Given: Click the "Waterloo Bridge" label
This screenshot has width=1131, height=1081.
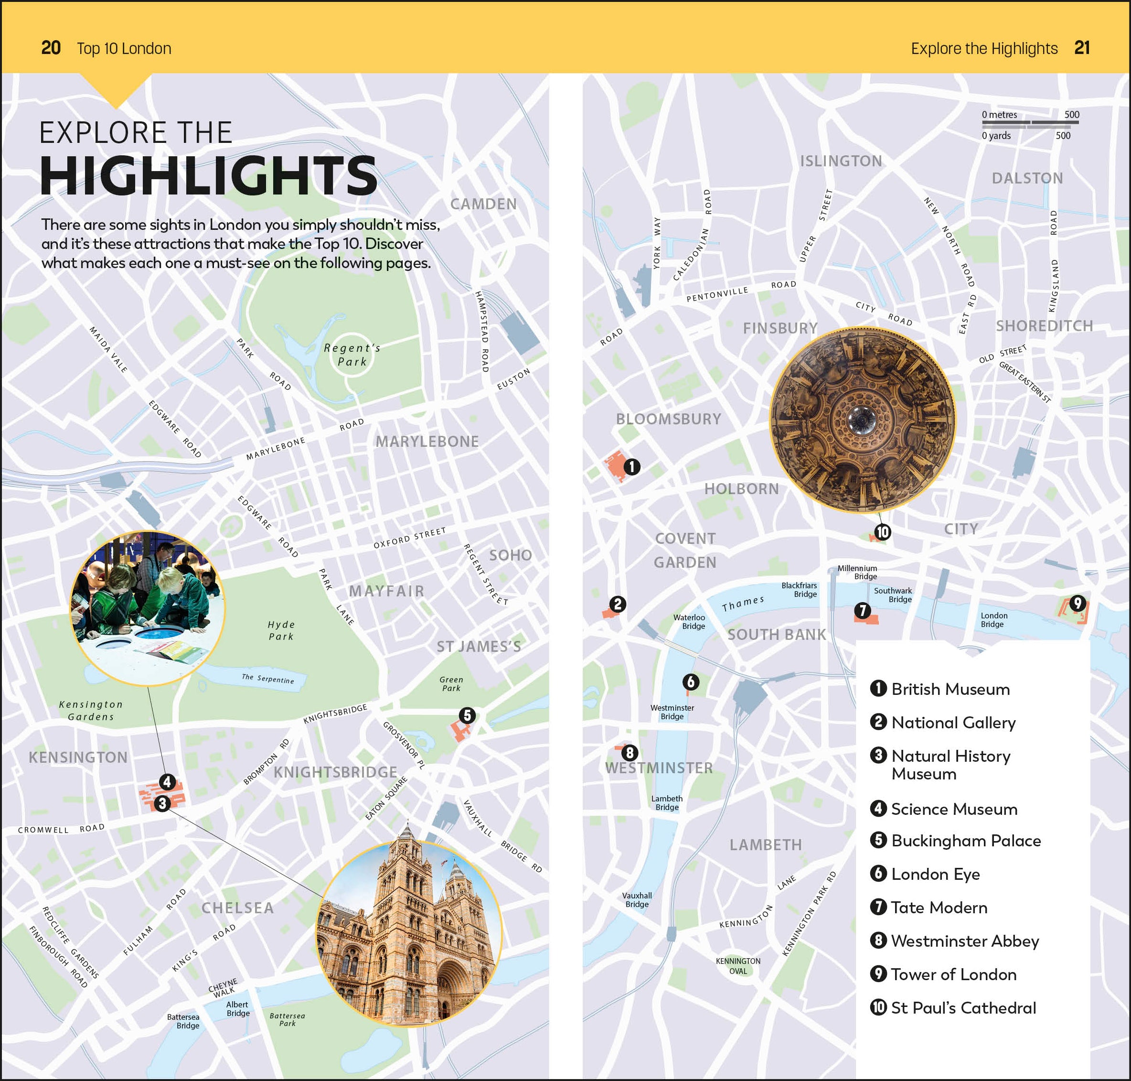Looking at the screenshot, I should tap(689, 622).
